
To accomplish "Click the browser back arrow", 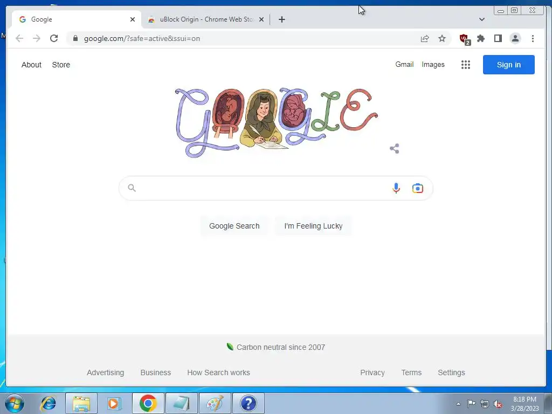I will (x=19, y=38).
